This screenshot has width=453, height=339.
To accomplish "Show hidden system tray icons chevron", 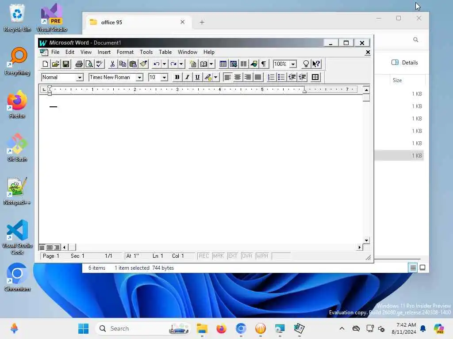I will 342,328.
